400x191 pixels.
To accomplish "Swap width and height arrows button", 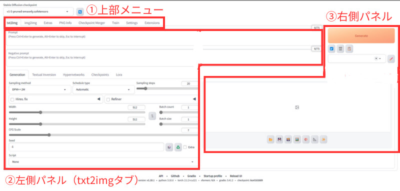I will pos(152,116).
